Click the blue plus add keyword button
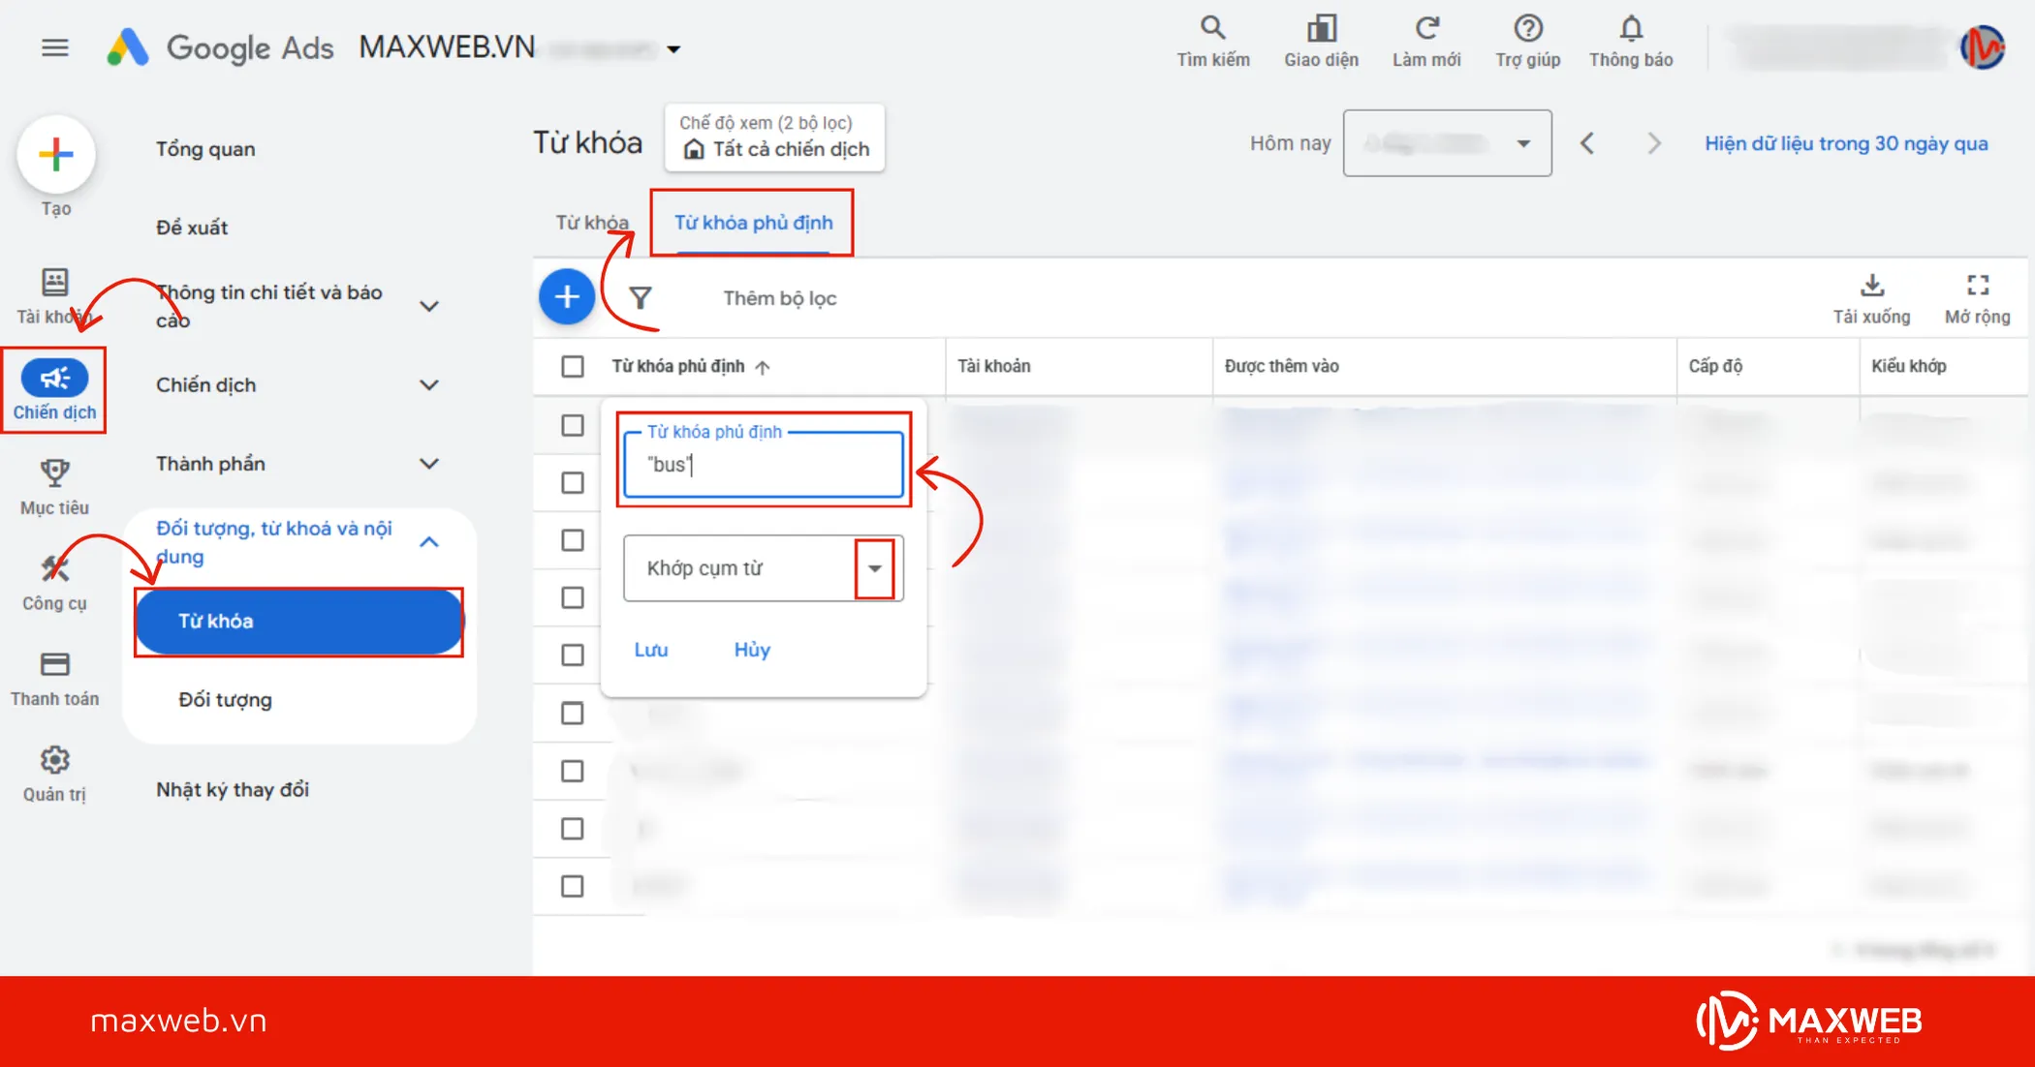Image resolution: width=2035 pixels, height=1067 pixels. pyautogui.click(x=567, y=297)
